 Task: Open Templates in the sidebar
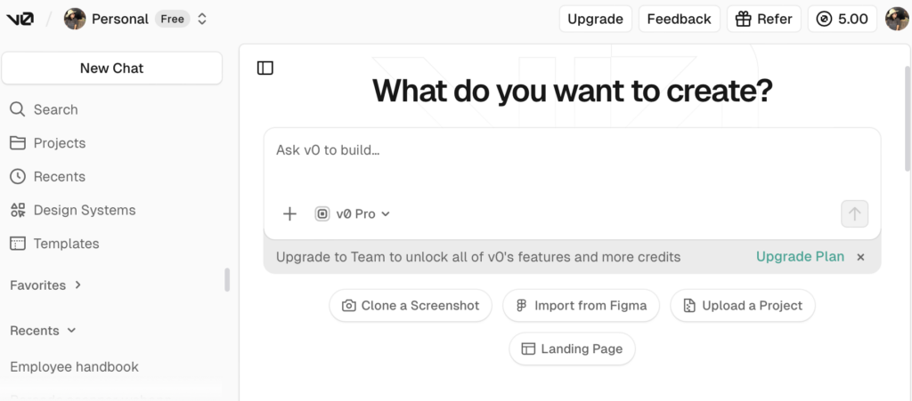[x=66, y=244]
